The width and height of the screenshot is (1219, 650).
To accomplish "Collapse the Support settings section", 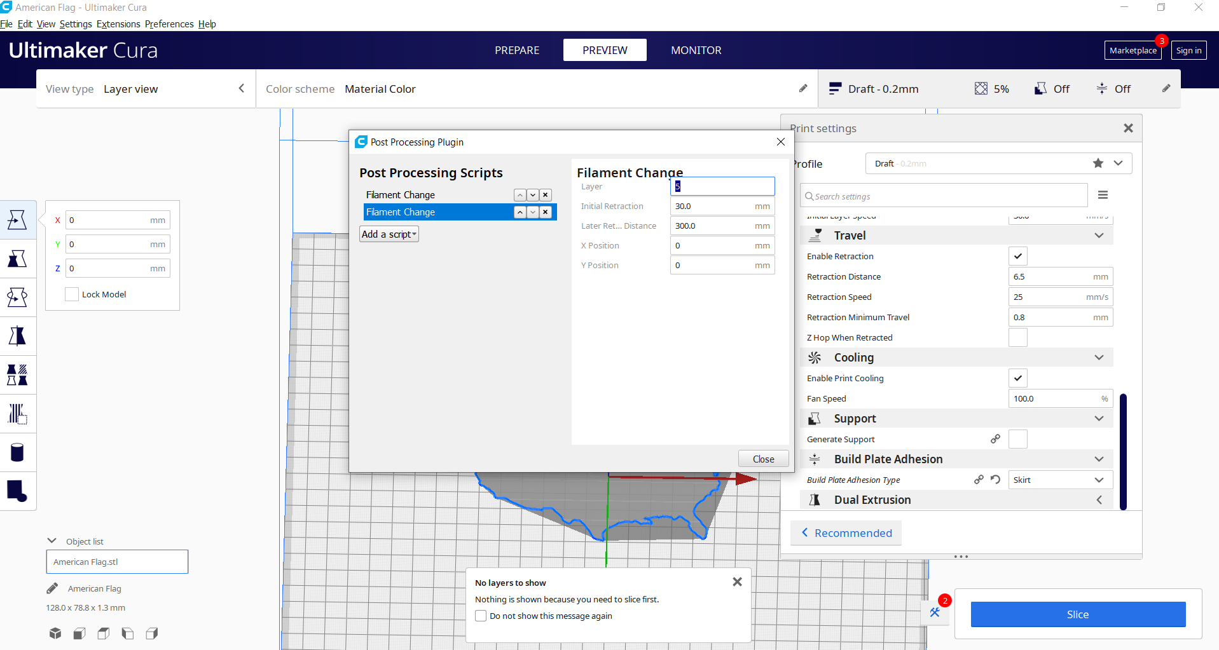I will click(x=1099, y=419).
